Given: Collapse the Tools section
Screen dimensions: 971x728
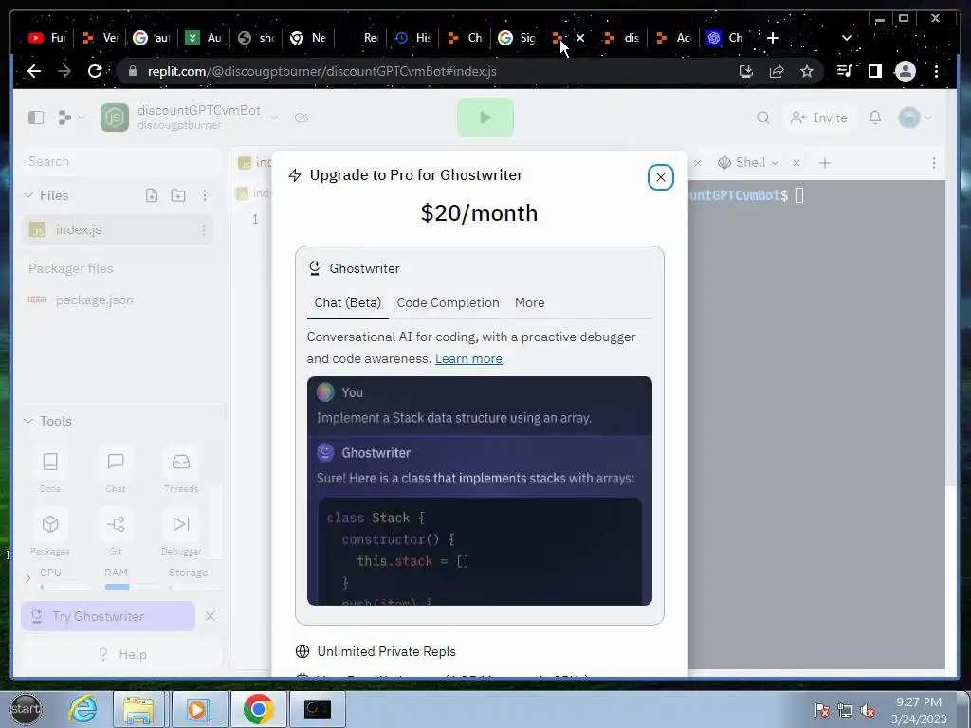Looking at the screenshot, I should tap(27, 421).
